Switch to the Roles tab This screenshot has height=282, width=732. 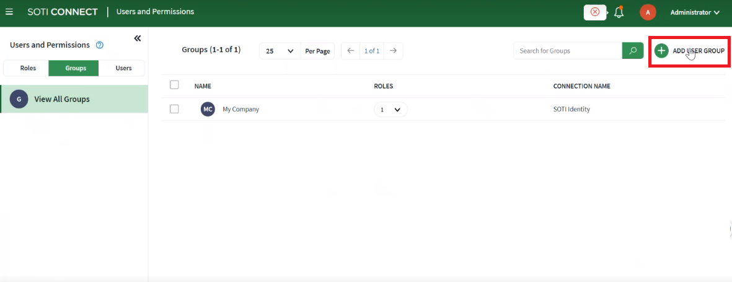tap(28, 68)
